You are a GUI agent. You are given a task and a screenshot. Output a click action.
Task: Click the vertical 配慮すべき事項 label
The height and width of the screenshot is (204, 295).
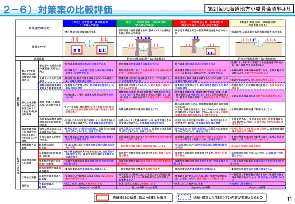pyautogui.click(x=18, y=166)
